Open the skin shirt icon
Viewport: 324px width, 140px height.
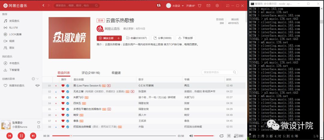tap(199, 6)
